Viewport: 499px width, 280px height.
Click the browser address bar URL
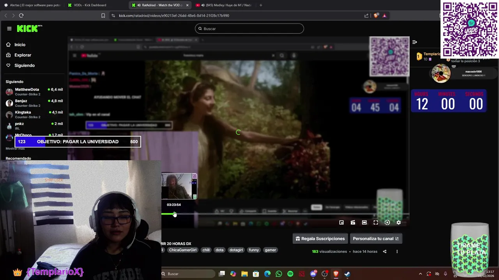174,16
